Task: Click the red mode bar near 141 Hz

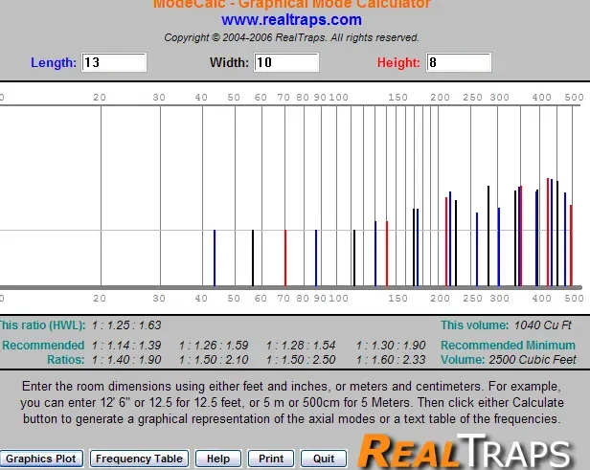Action: tap(387, 254)
